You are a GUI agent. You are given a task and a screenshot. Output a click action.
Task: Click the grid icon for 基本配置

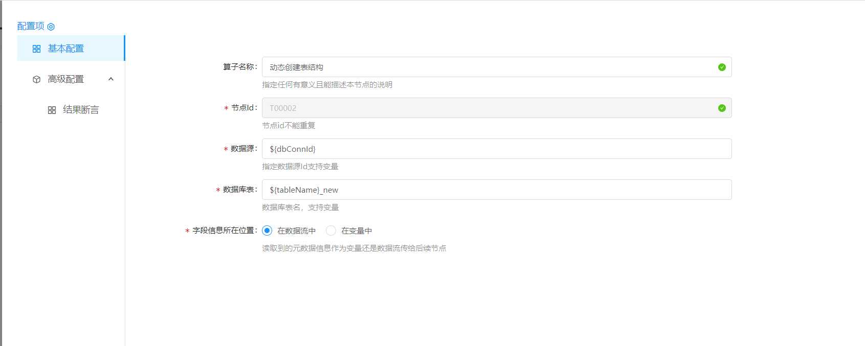tap(36, 49)
